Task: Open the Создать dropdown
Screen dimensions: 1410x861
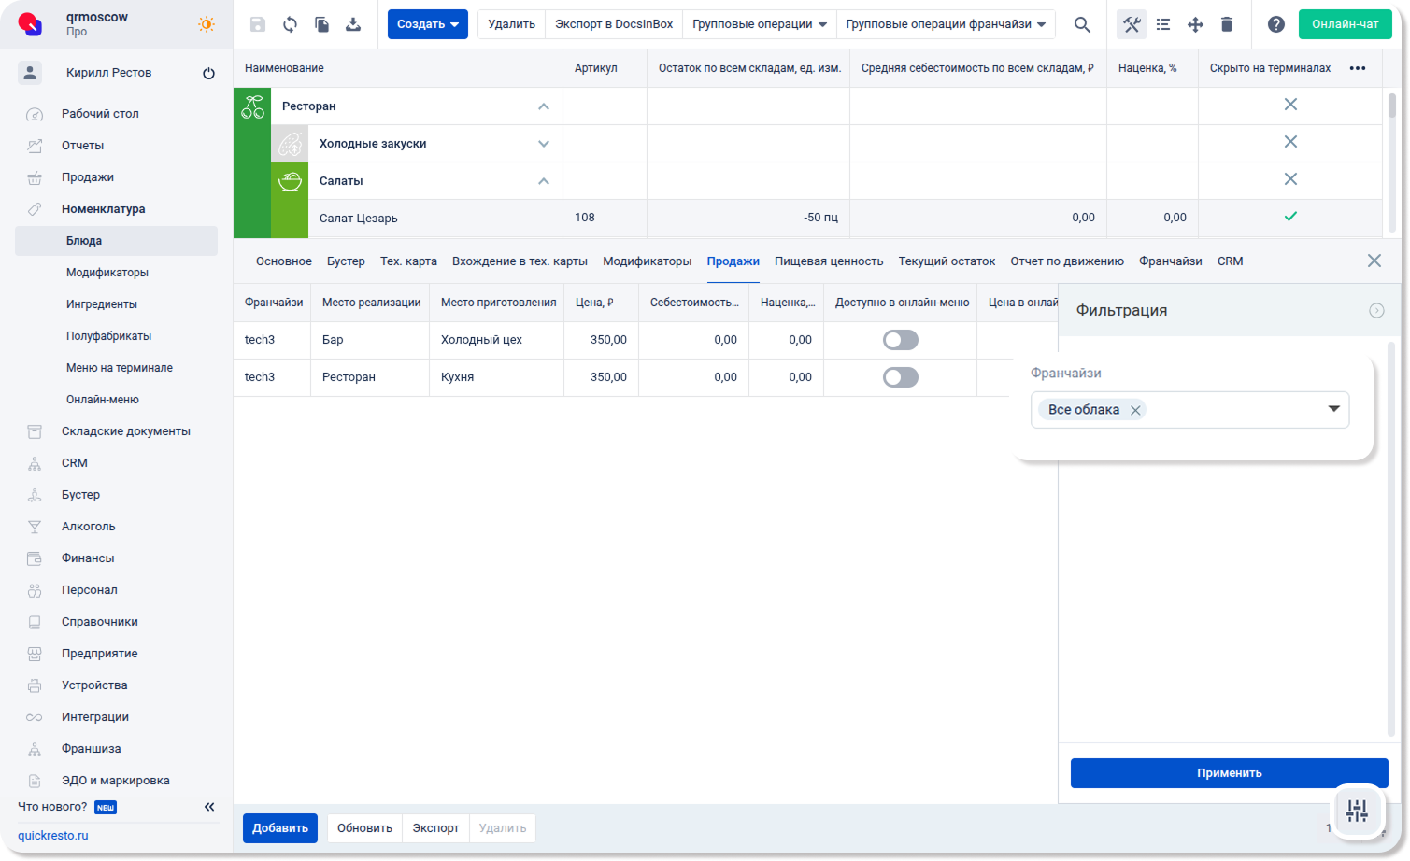Action: pyautogui.click(x=427, y=24)
